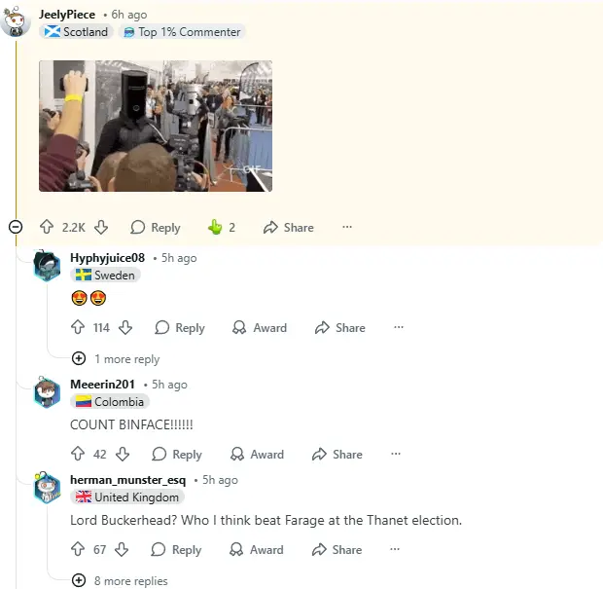Click the green award icon on JeelyPiece's comment
The width and height of the screenshot is (603, 589).
click(215, 227)
